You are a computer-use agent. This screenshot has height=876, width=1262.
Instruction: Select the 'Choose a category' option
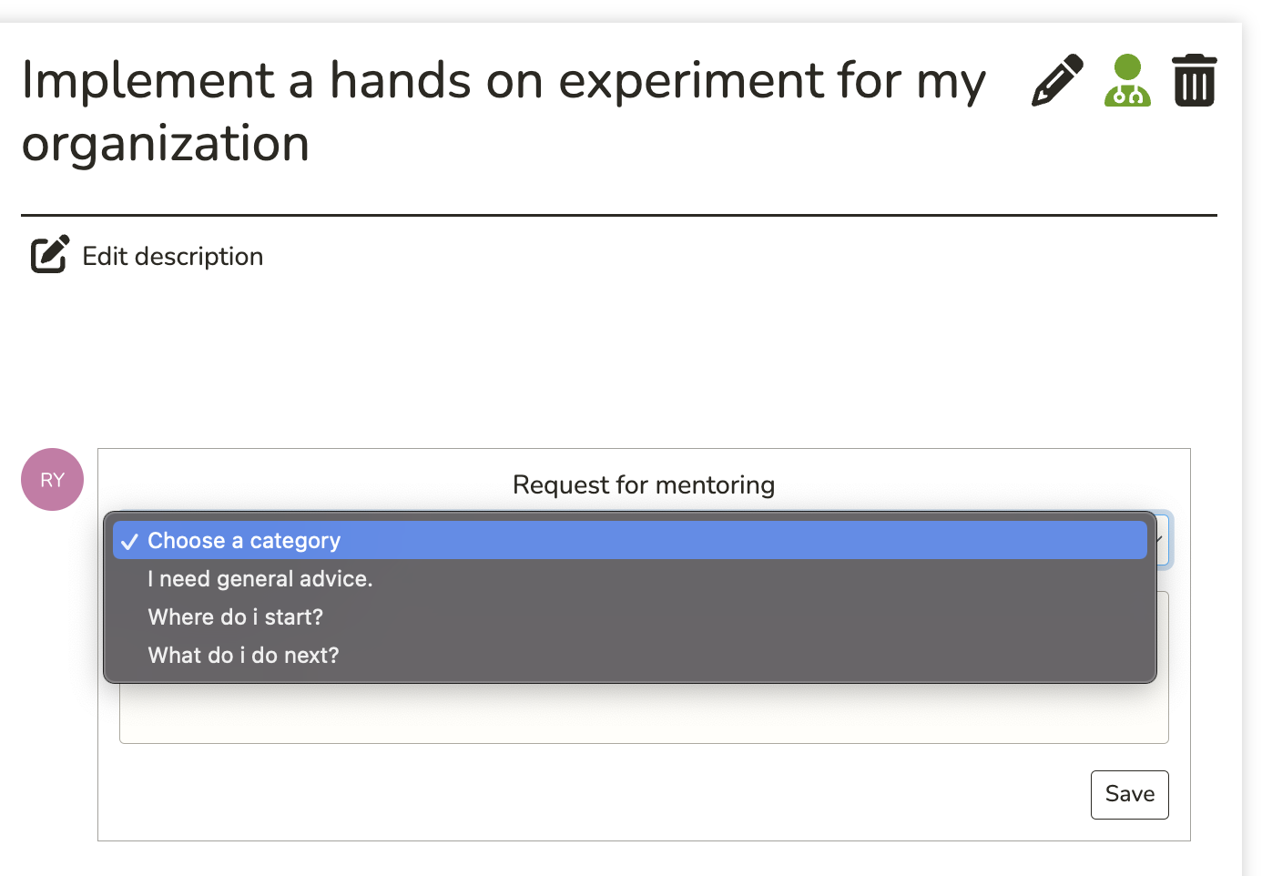[x=244, y=541]
